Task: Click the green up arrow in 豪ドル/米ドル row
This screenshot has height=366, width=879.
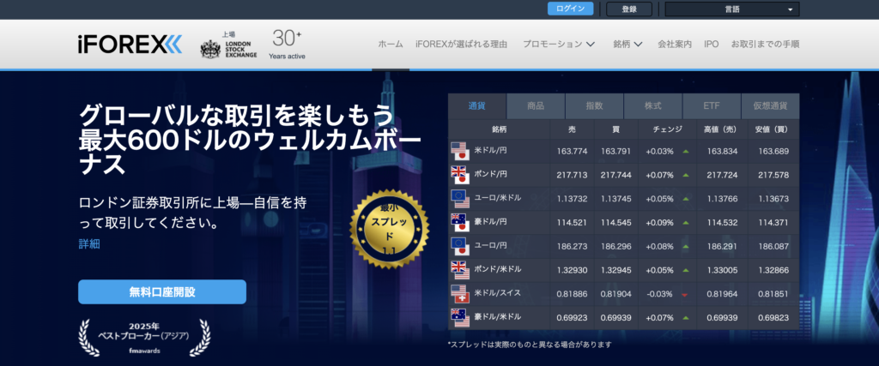Action: click(x=686, y=318)
